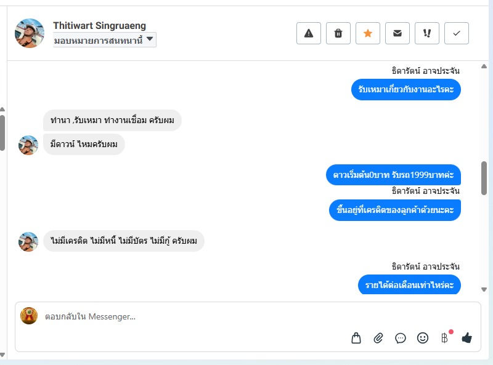Click the header profile picture of Thitiwart
This screenshot has width=493, height=365.
(30, 33)
